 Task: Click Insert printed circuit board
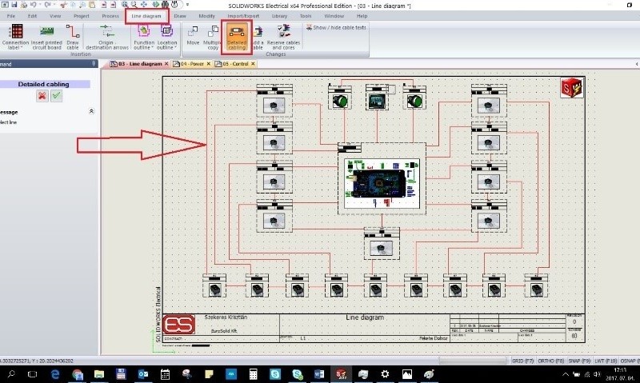click(46, 37)
